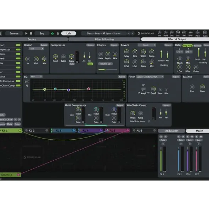Click the Chorus Depth knob
Image resolution: width=209 pixels, height=210 pixels.
point(108,54)
